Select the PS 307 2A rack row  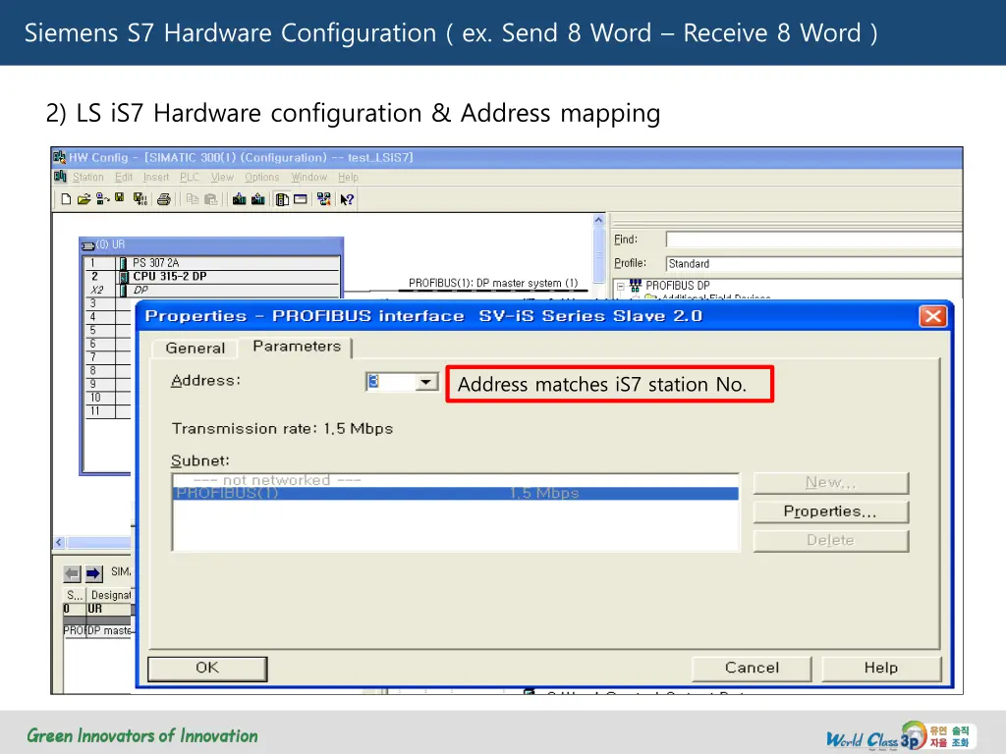pyautogui.click(x=212, y=263)
